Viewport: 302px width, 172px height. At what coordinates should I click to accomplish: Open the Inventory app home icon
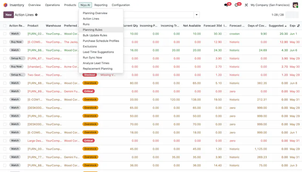5,5
